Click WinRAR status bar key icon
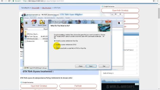 click(x=27, y=68)
